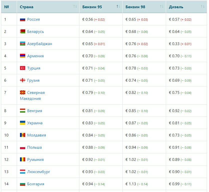Viewport: 209px width, 192px height.
Task: Open the Болгария country link
Action: pos(36,184)
